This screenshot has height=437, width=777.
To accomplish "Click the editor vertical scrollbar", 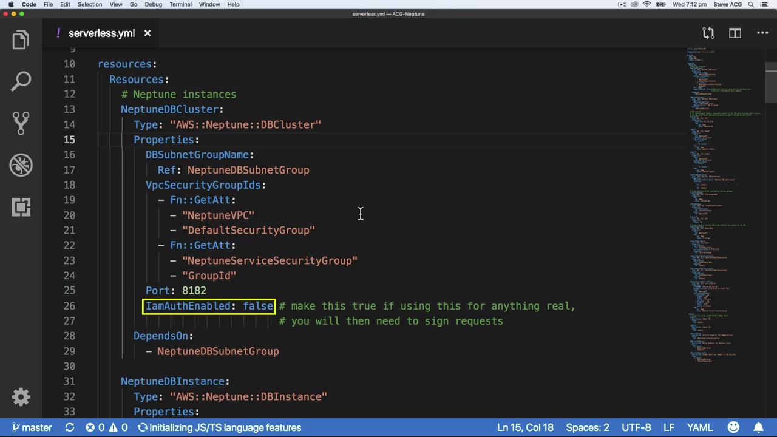I will coord(771,85).
